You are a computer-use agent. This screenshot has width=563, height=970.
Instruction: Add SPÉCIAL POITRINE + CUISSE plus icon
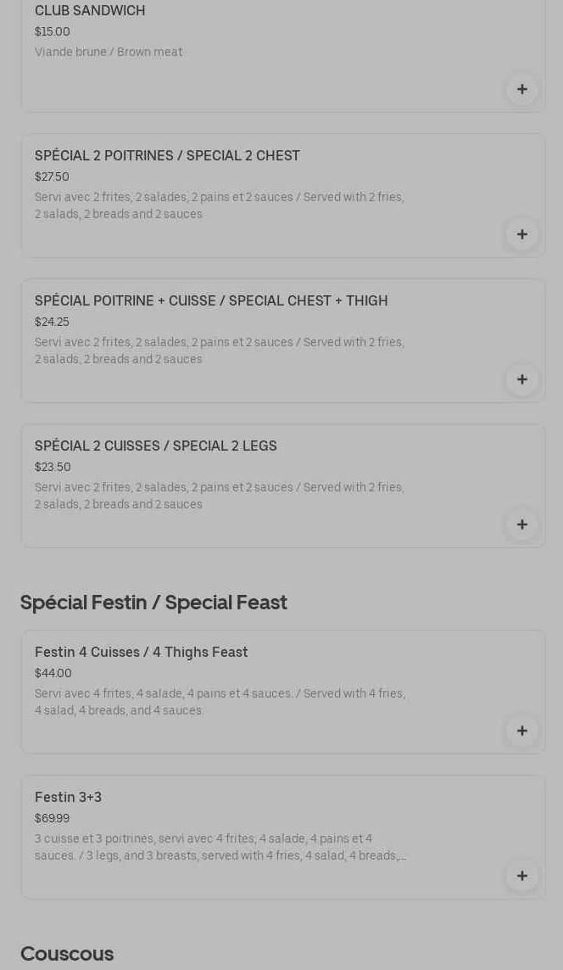(521, 379)
